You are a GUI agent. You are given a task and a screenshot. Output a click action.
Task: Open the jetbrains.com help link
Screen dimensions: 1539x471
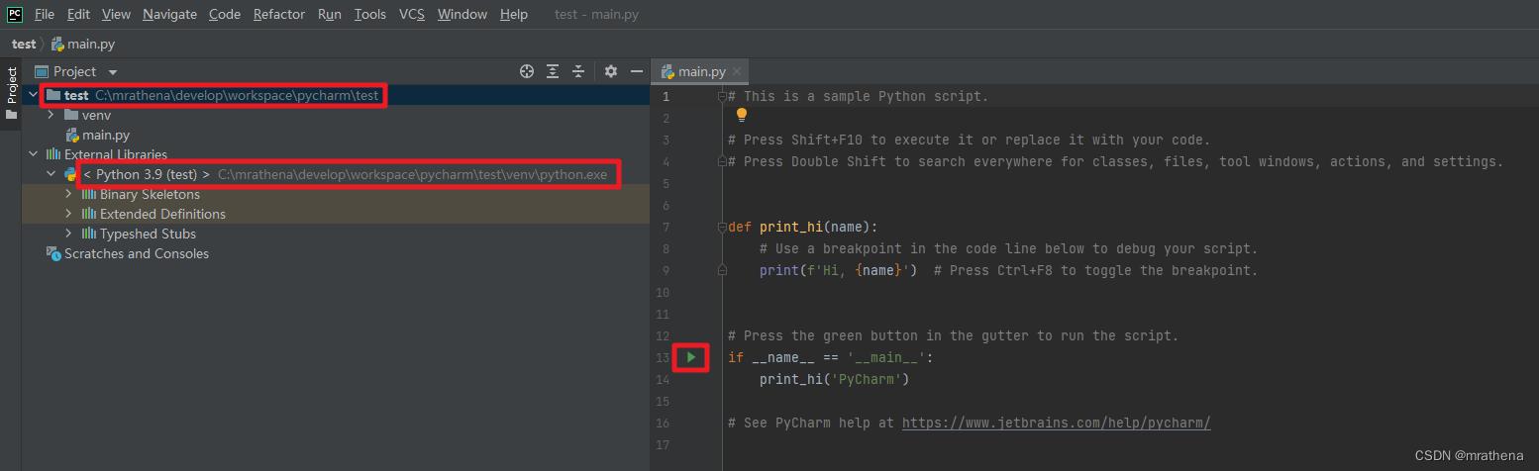1056,423
